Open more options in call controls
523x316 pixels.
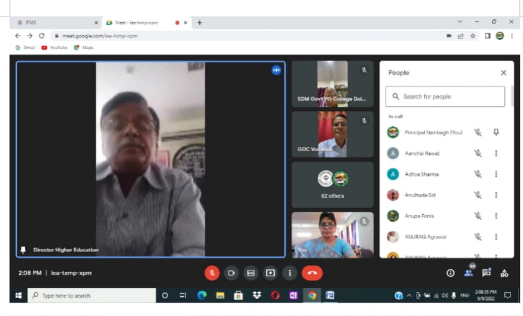click(x=290, y=272)
